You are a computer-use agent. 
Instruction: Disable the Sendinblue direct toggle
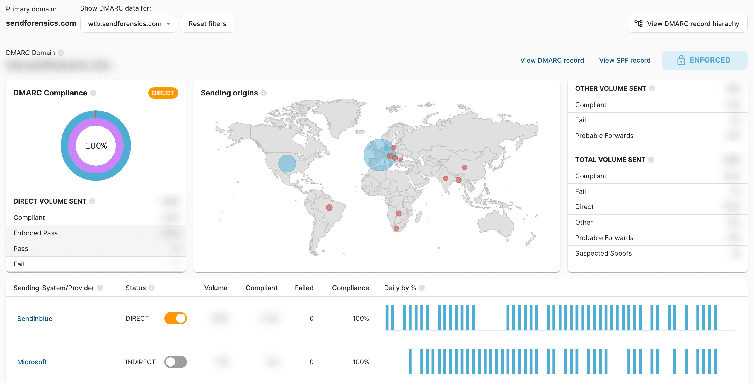(175, 318)
